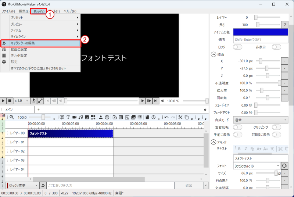Add a video item using camera icon
Viewport: 294px width, 197px height.
pyautogui.click(x=74, y=117)
